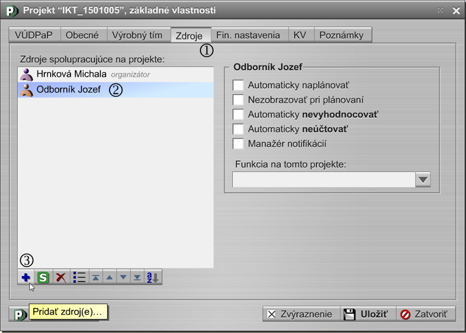This screenshot has width=466, height=333.
Task: Open the list view icon in toolbar
Action: click(80, 278)
